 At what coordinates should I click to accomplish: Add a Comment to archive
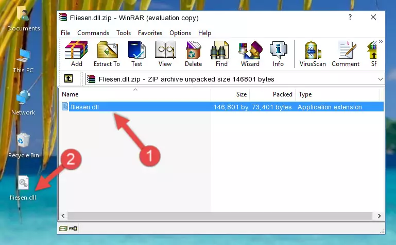tap(346, 54)
